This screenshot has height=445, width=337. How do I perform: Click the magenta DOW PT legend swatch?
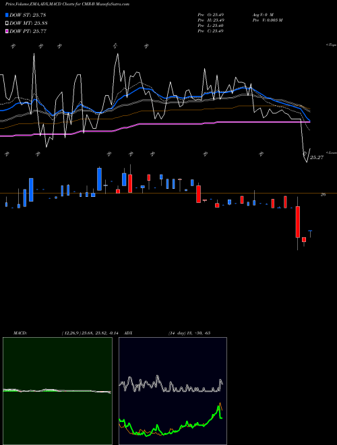[7, 31]
